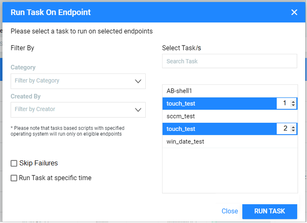Click the Search Task input field
Screen dimensions: 307x223
(x=230, y=61)
